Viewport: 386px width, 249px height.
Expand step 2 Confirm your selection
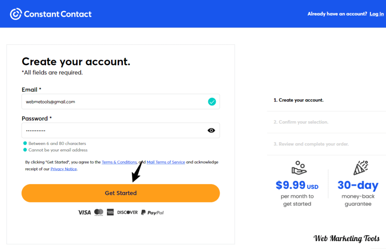300,122
